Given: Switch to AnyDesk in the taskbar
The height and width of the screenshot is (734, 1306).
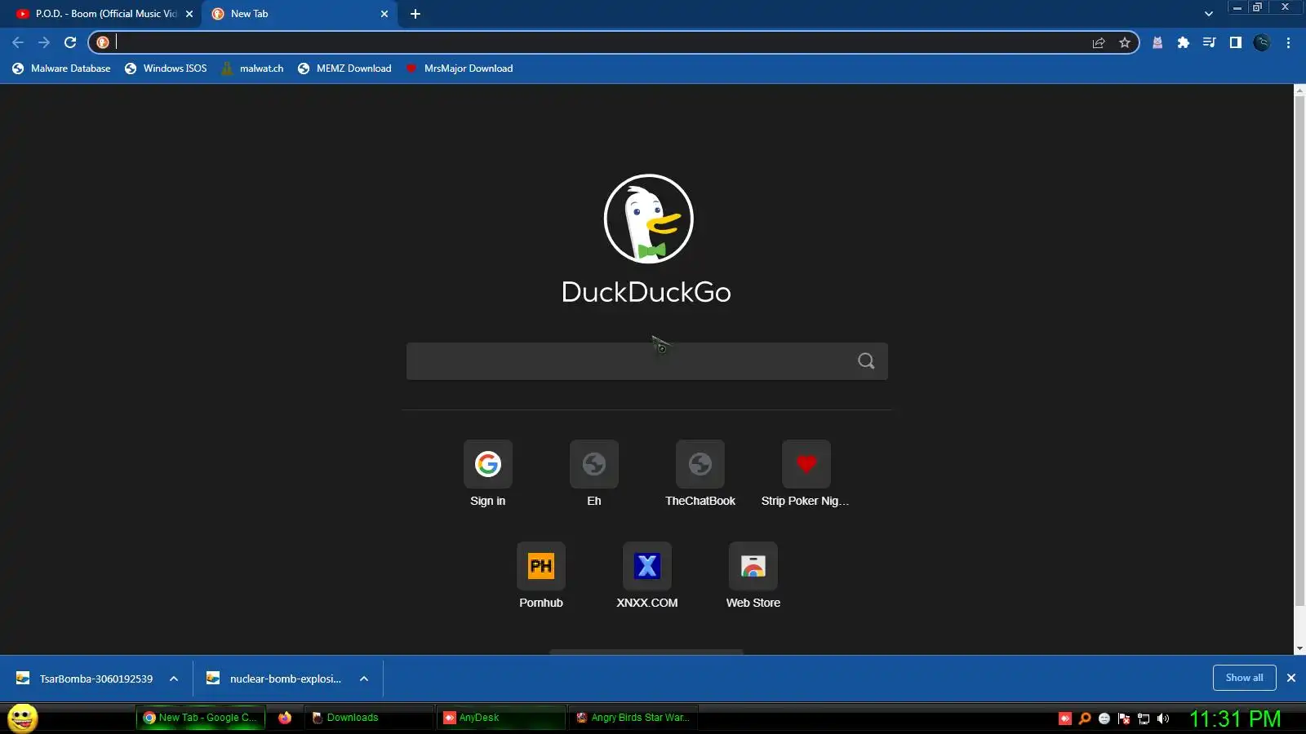Looking at the screenshot, I should coord(500,718).
